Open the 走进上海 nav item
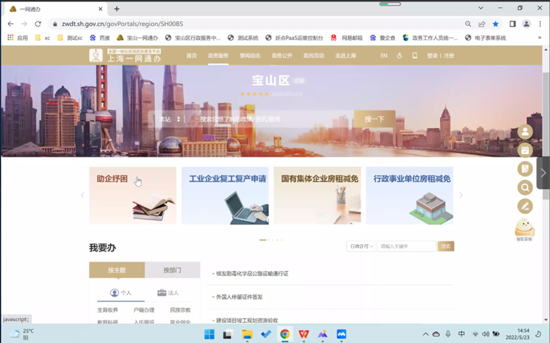 (345, 56)
